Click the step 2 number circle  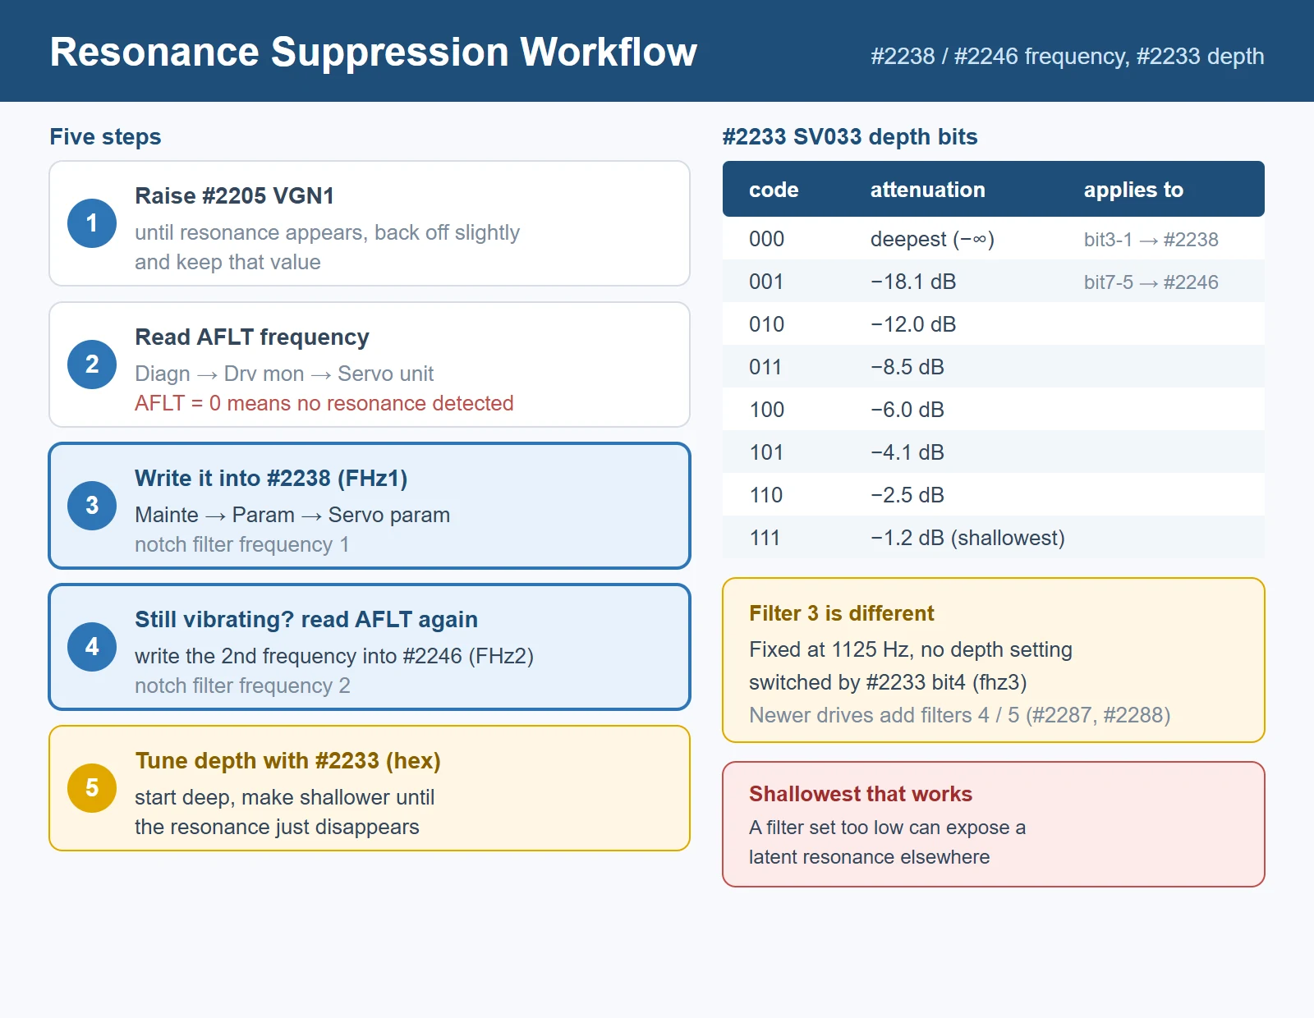pos(92,365)
